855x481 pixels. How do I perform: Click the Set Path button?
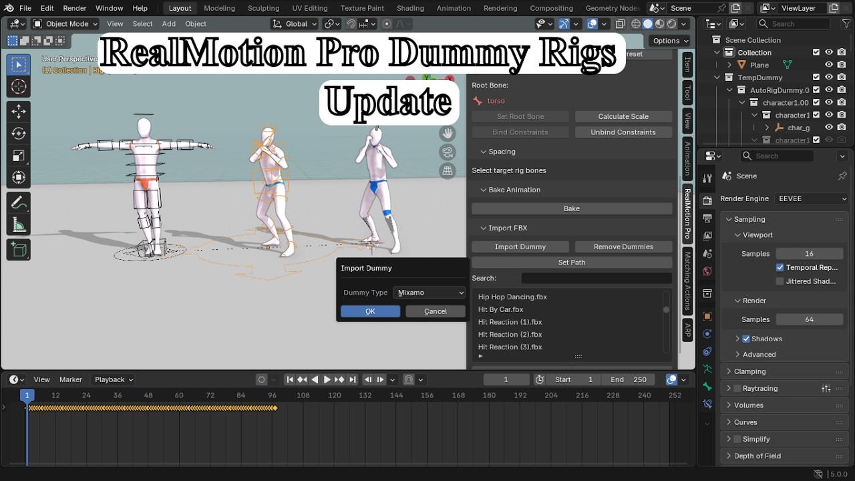(572, 263)
